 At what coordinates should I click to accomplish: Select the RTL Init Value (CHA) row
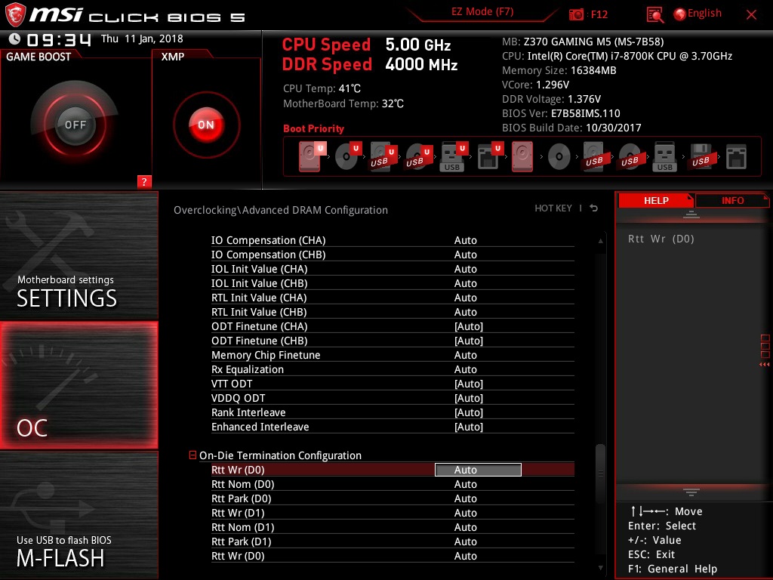(393, 298)
